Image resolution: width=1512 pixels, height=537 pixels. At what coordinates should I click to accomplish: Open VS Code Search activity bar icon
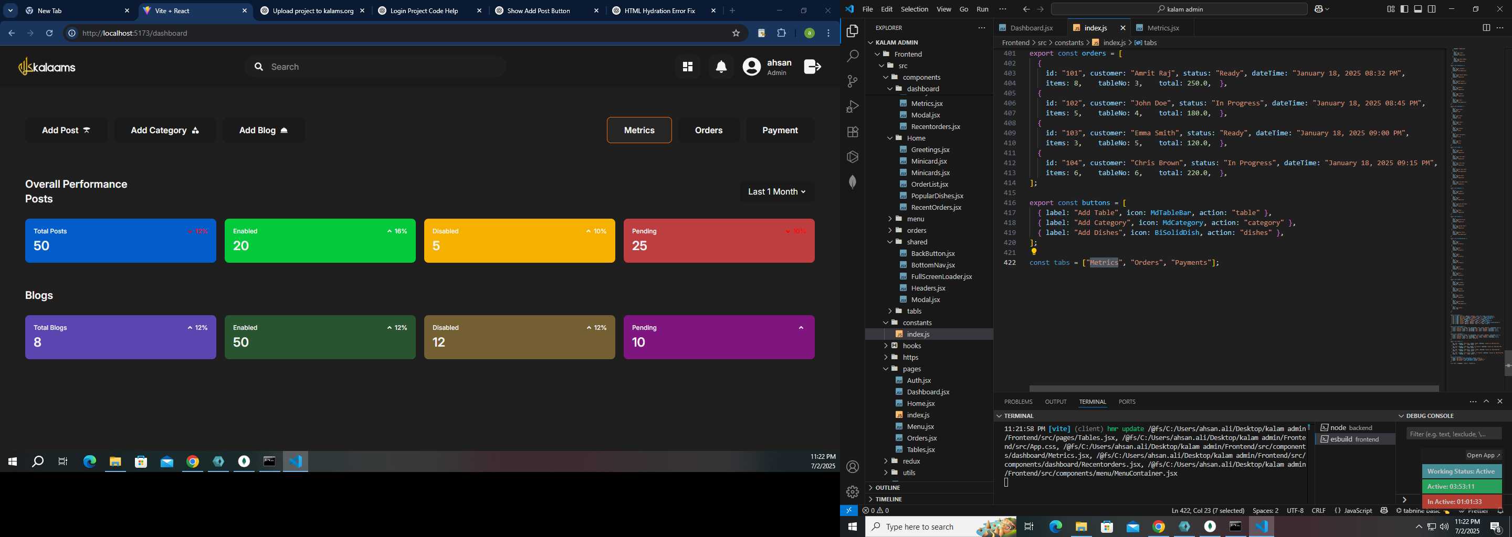[x=852, y=56]
